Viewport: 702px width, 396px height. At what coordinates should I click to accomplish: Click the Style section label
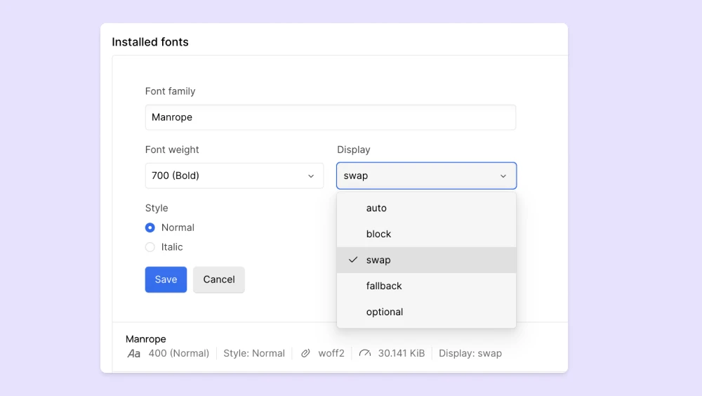(157, 209)
